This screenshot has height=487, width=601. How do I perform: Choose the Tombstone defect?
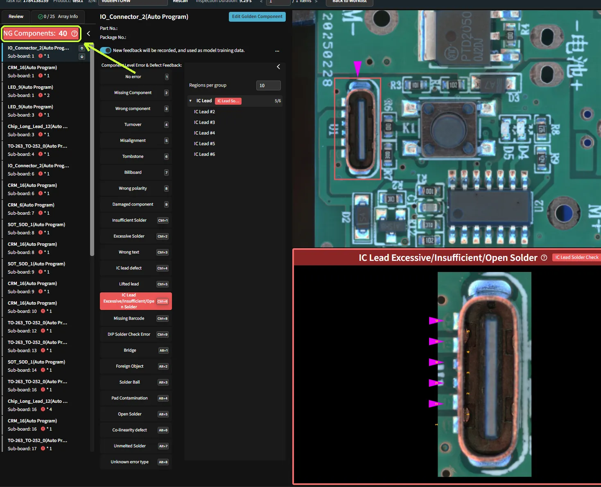(x=136, y=157)
